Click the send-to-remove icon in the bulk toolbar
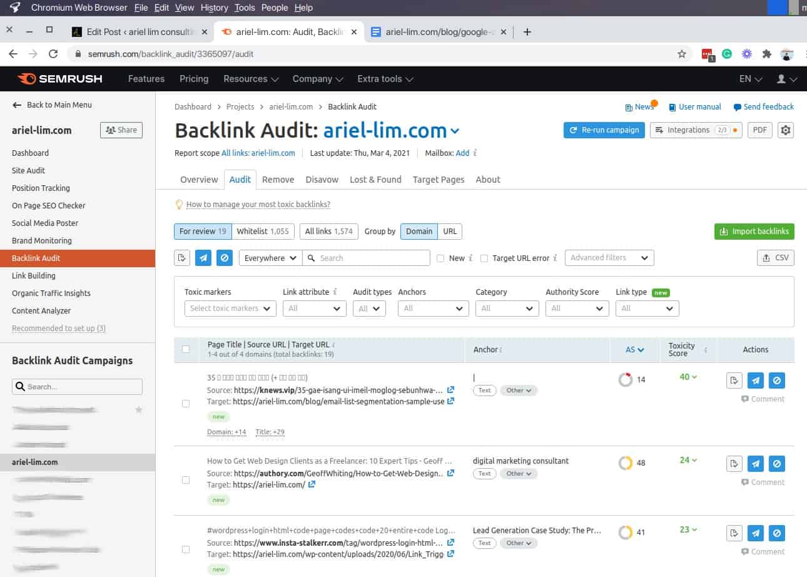This screenshot has width=807, height=577. click(203, 258)
